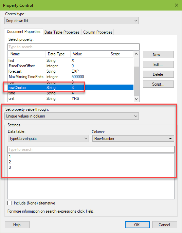Click the property list scroll-up arrow
Screen dimensions: 182x233
tap(136, 54)
